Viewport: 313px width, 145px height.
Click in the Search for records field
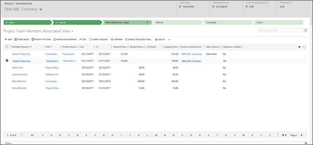[281, 30]
